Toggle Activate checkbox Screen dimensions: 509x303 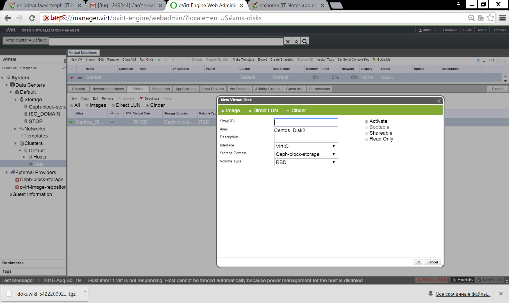[366, 121]
